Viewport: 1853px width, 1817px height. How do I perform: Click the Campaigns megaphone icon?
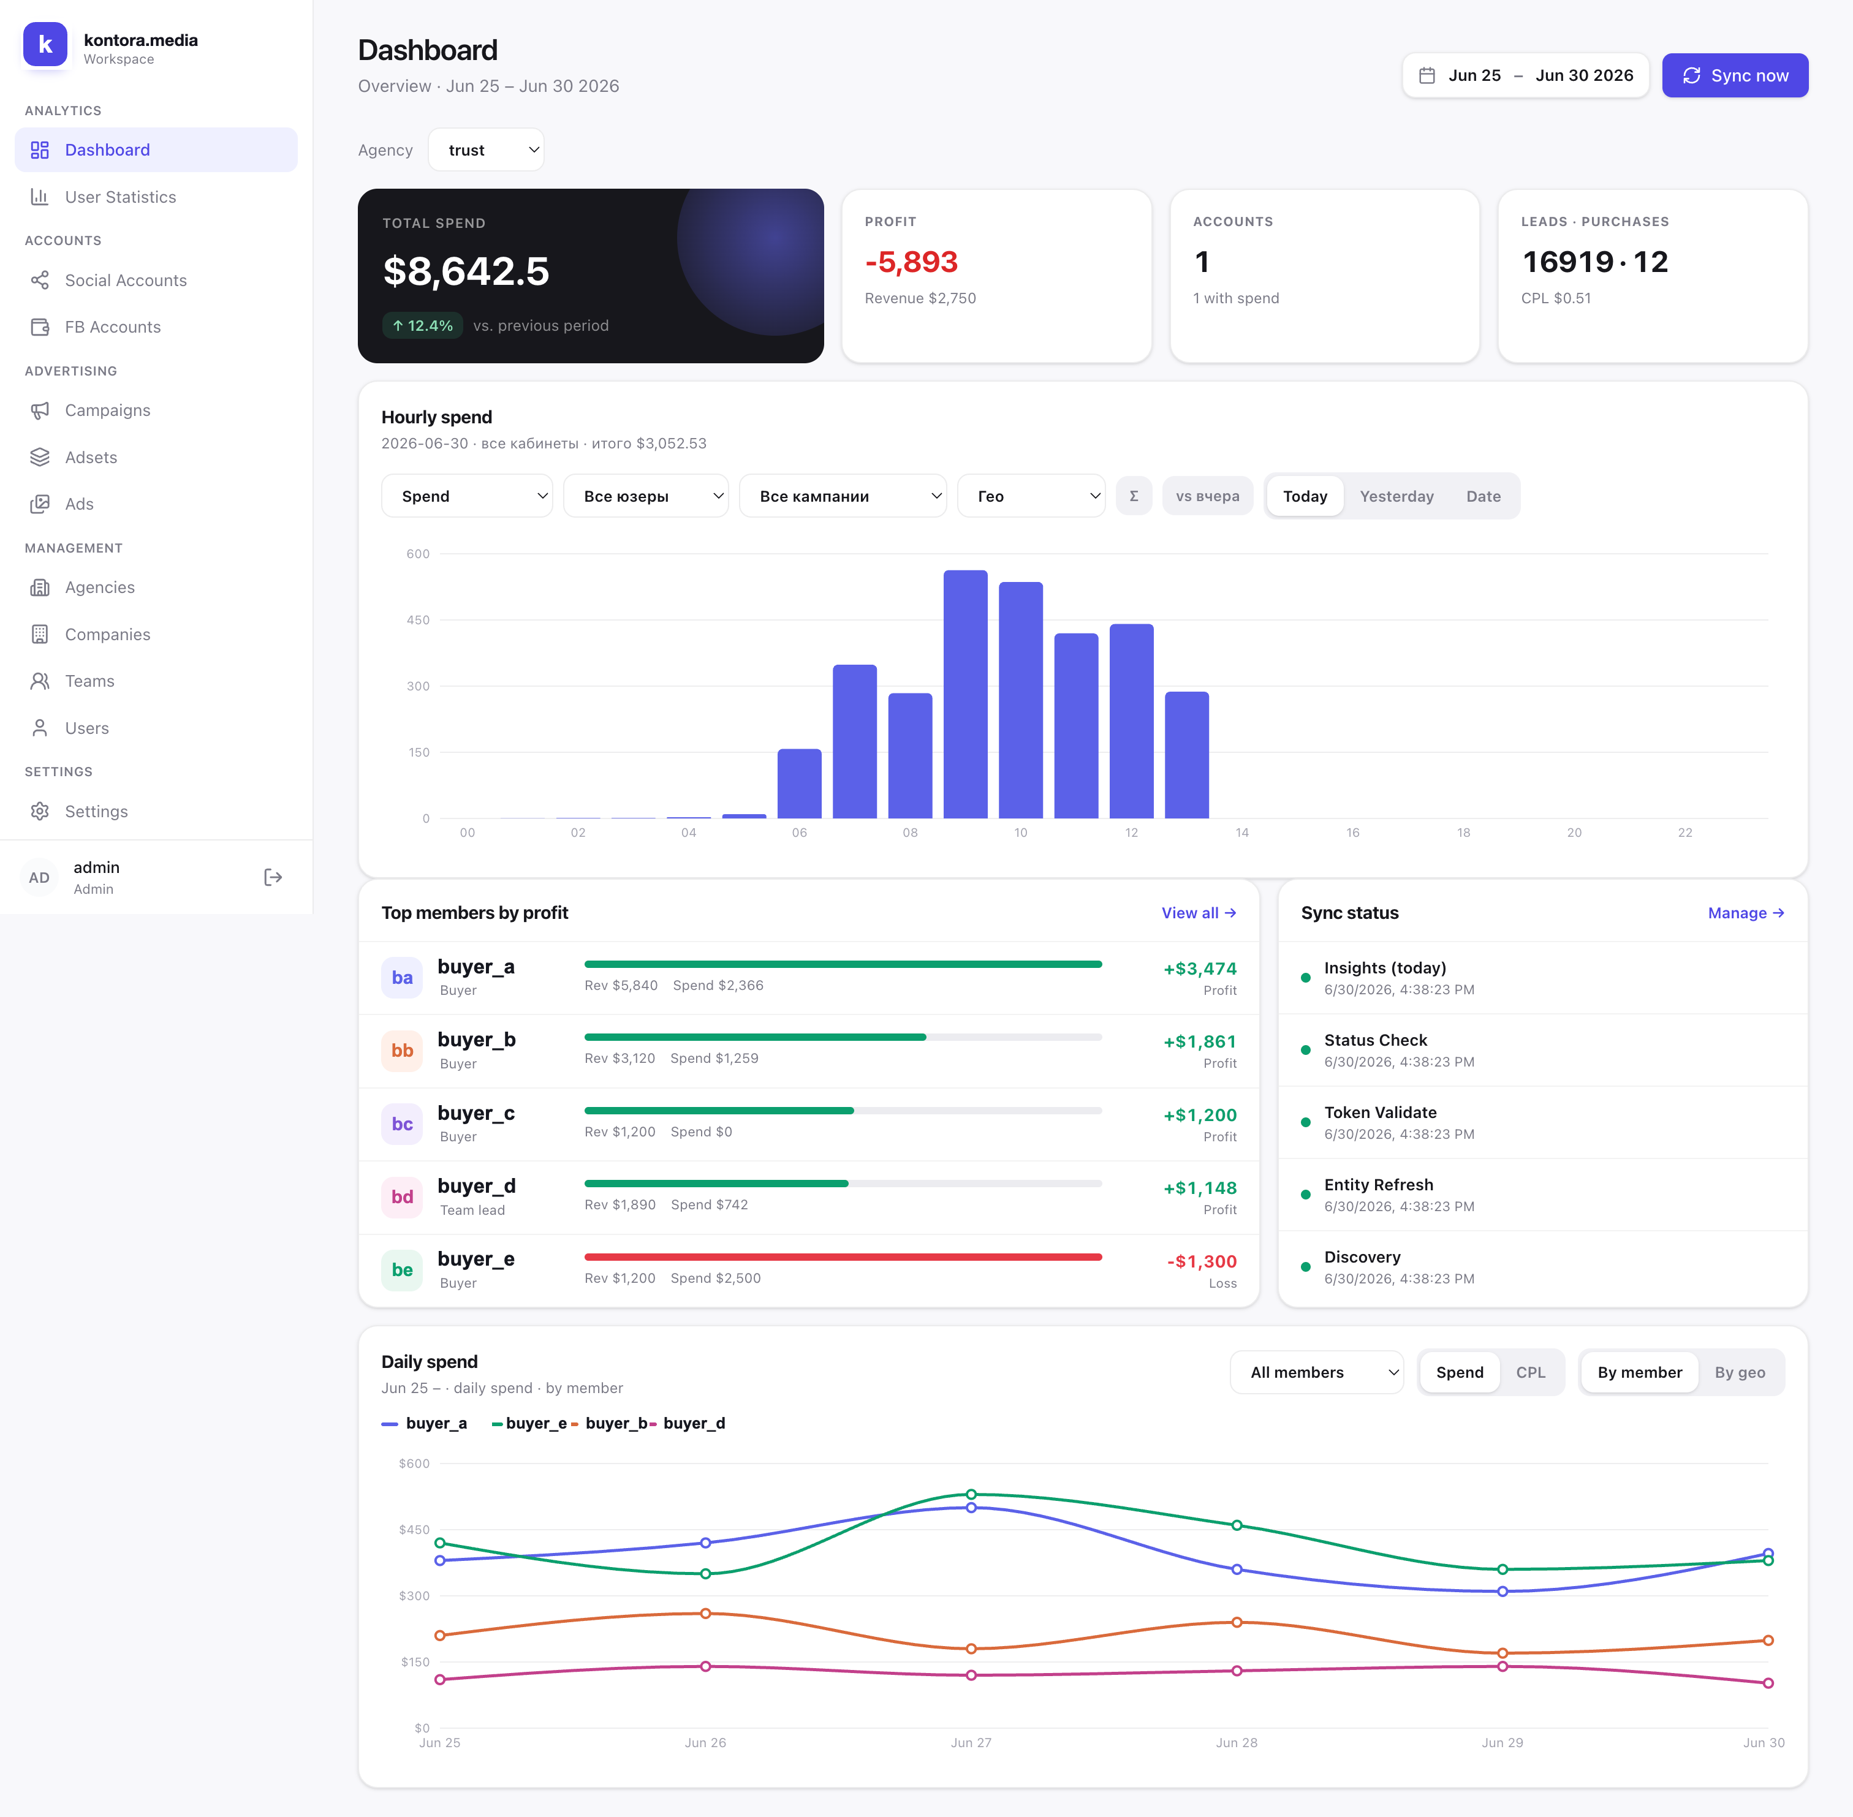[39, 409]
